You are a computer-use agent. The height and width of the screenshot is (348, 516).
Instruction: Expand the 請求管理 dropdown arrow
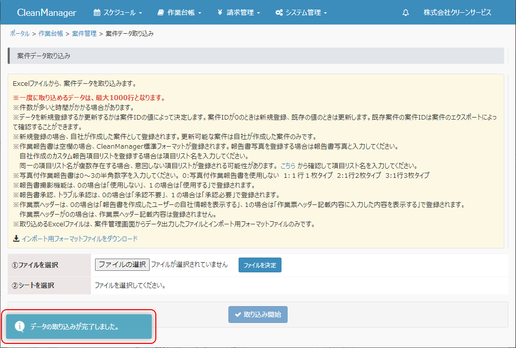click(x=259, y=13)
